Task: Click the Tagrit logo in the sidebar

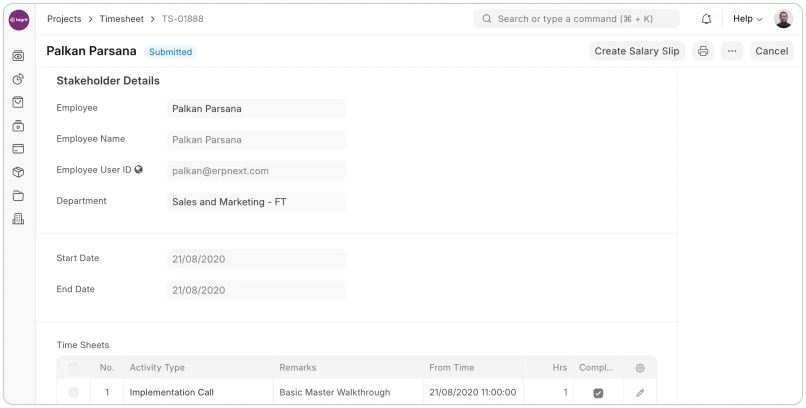Action: coord(19,20)
